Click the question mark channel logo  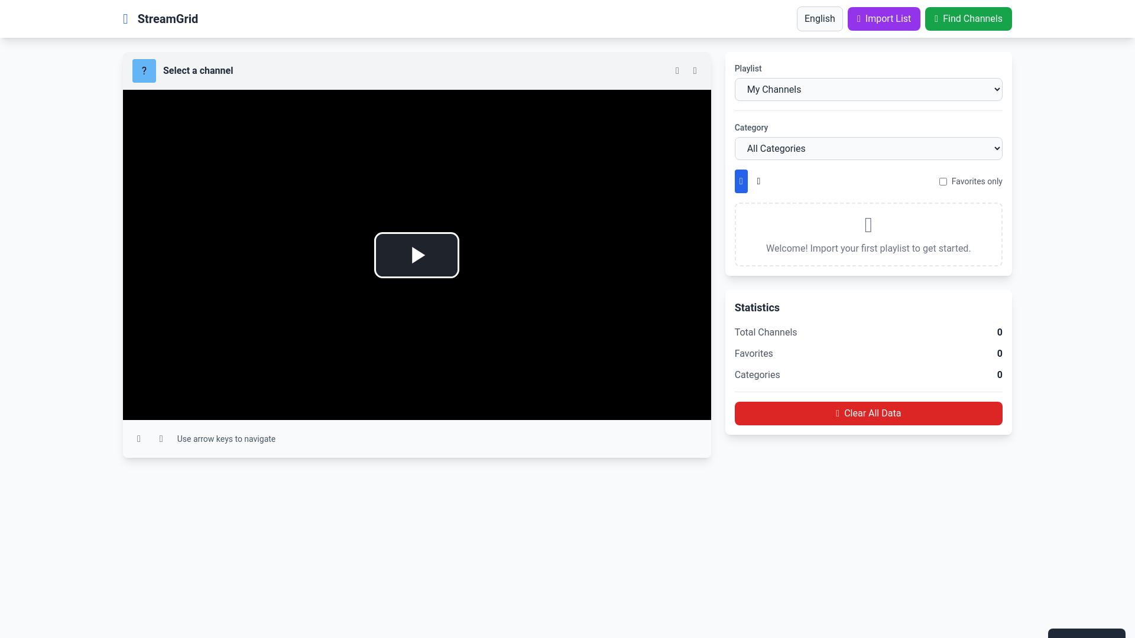tap(144, 71)
